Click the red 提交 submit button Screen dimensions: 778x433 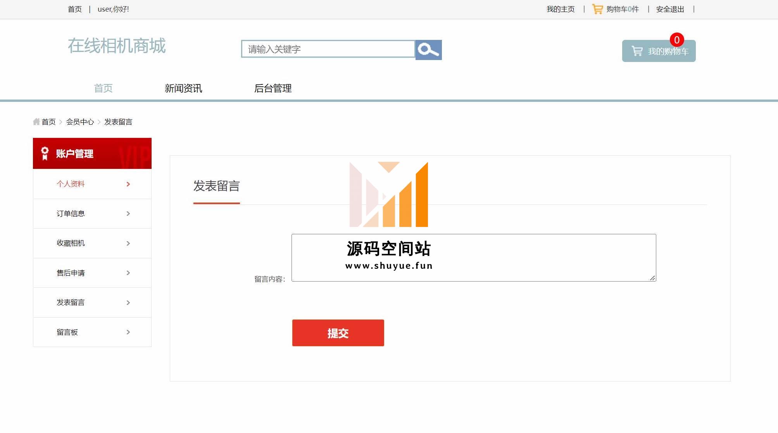coord(338,333)
